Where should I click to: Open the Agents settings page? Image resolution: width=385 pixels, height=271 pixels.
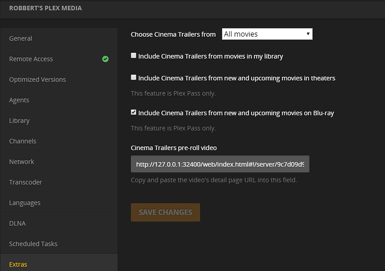tap(19, 100)
